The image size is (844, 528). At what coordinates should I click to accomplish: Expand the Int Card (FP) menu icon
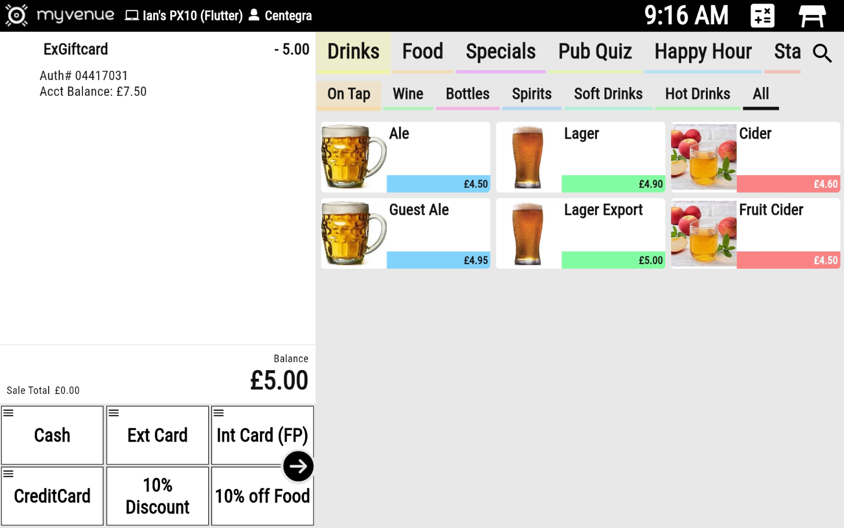tap(219, 413)
